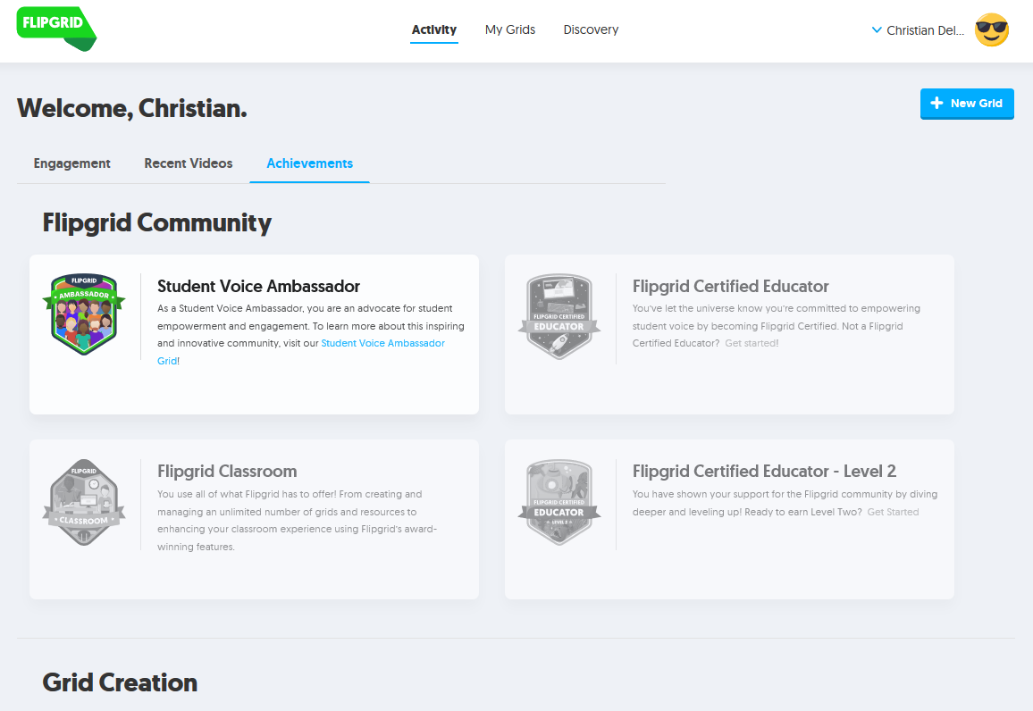Select the Achievements tab
The width and height of the screenshot is (1033, 711).
310,163
